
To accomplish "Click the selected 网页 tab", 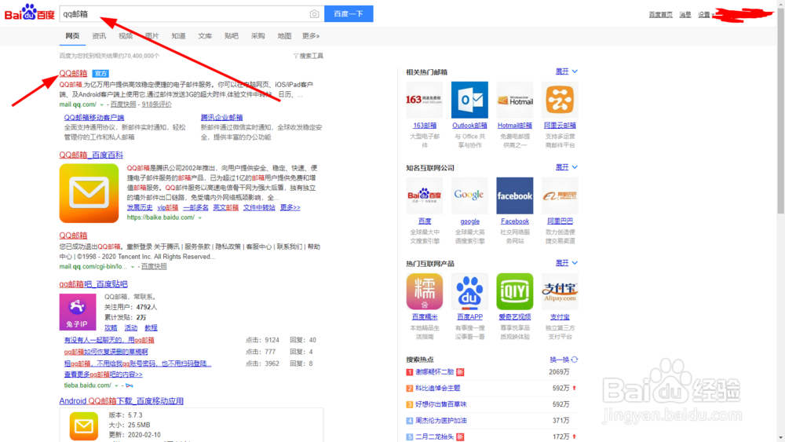I will (x=72, y=36).
